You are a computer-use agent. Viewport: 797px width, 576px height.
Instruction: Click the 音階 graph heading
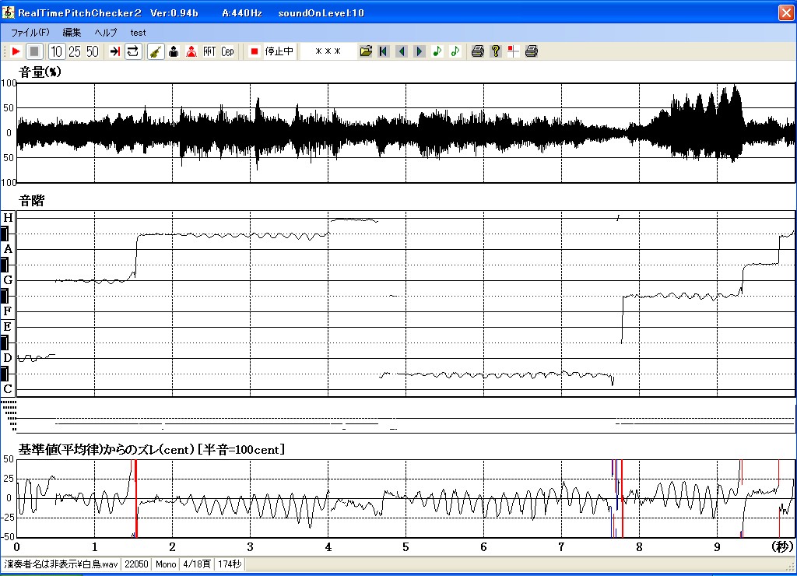pos(31,201)
